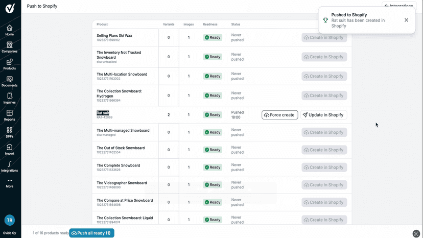This screenshot has width=423, height=238.
Task: Click Create in Shopify for Collection Snowboard: Hydrogen
Action: point(324,96)
